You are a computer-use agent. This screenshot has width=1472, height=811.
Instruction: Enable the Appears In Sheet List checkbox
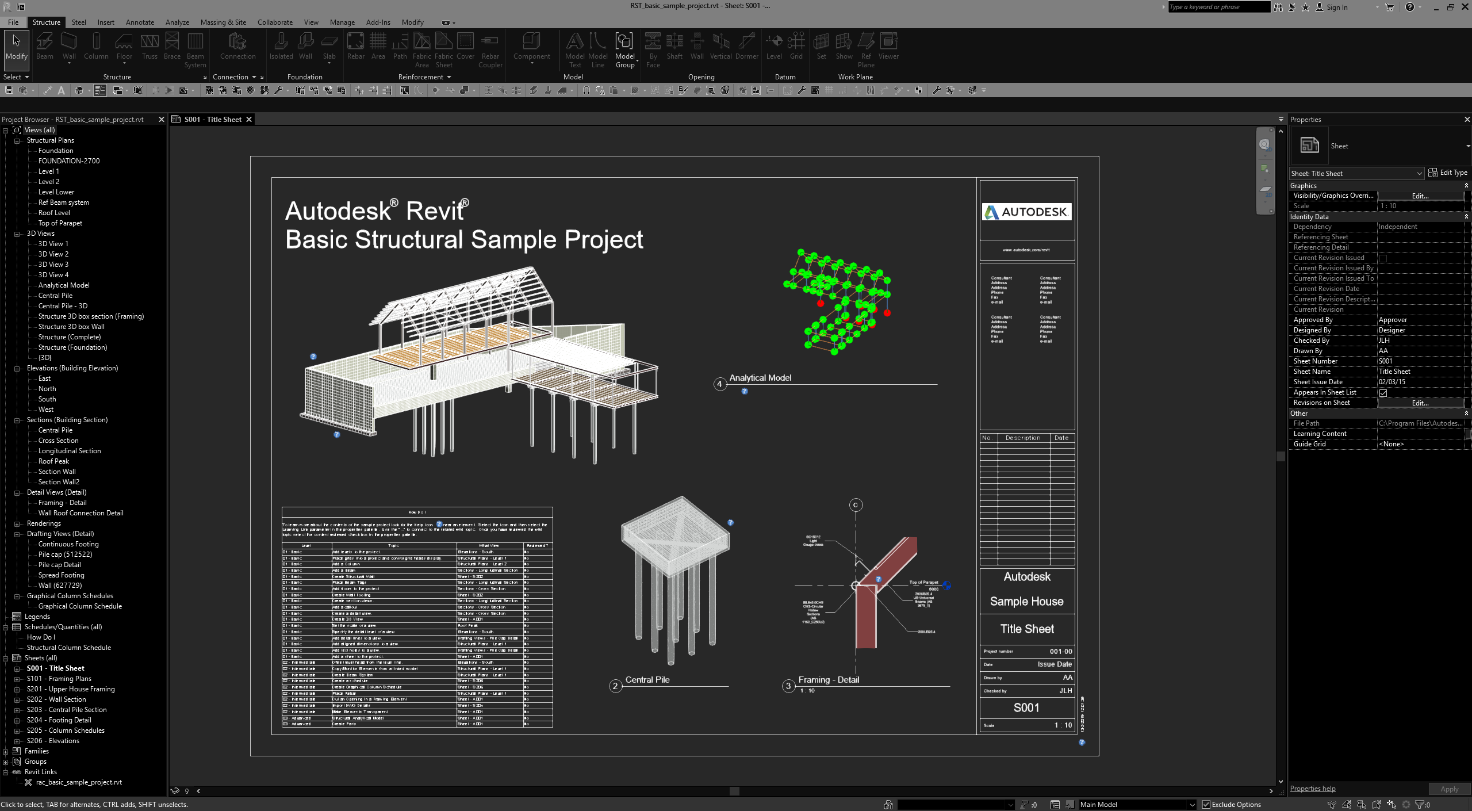coord(1384,392)
